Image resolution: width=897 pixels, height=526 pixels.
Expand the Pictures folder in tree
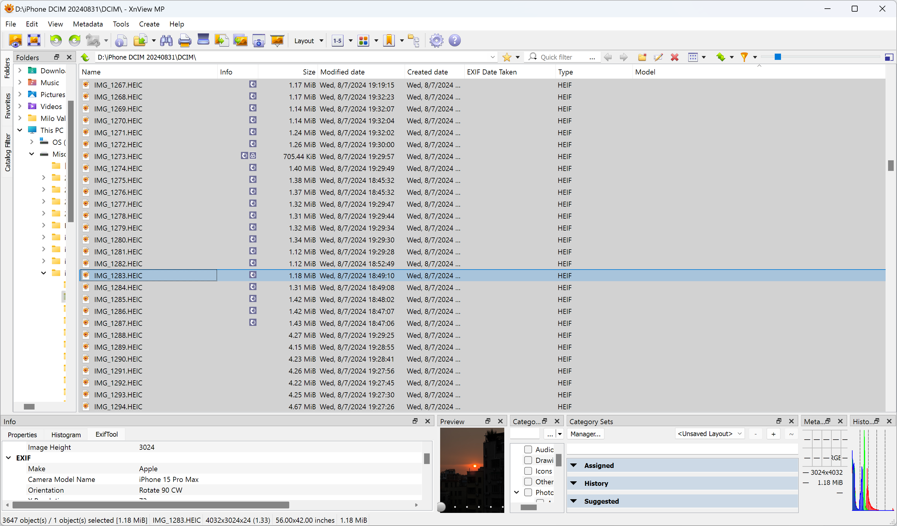point(20,95)
